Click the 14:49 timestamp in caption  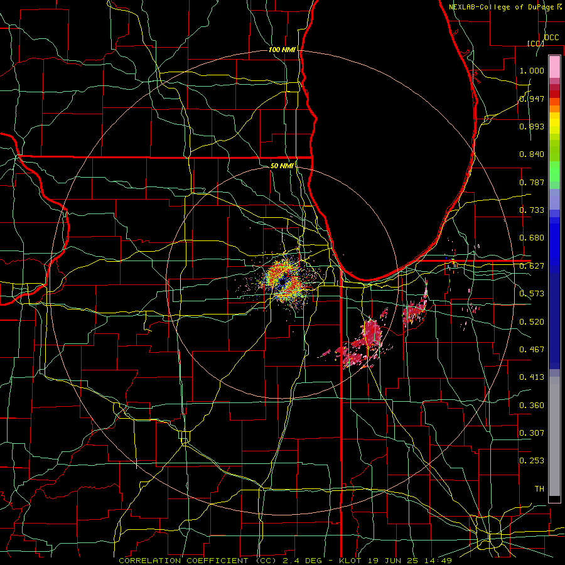438,561
